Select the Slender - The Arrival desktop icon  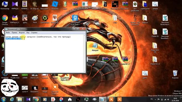coord(135,20)
